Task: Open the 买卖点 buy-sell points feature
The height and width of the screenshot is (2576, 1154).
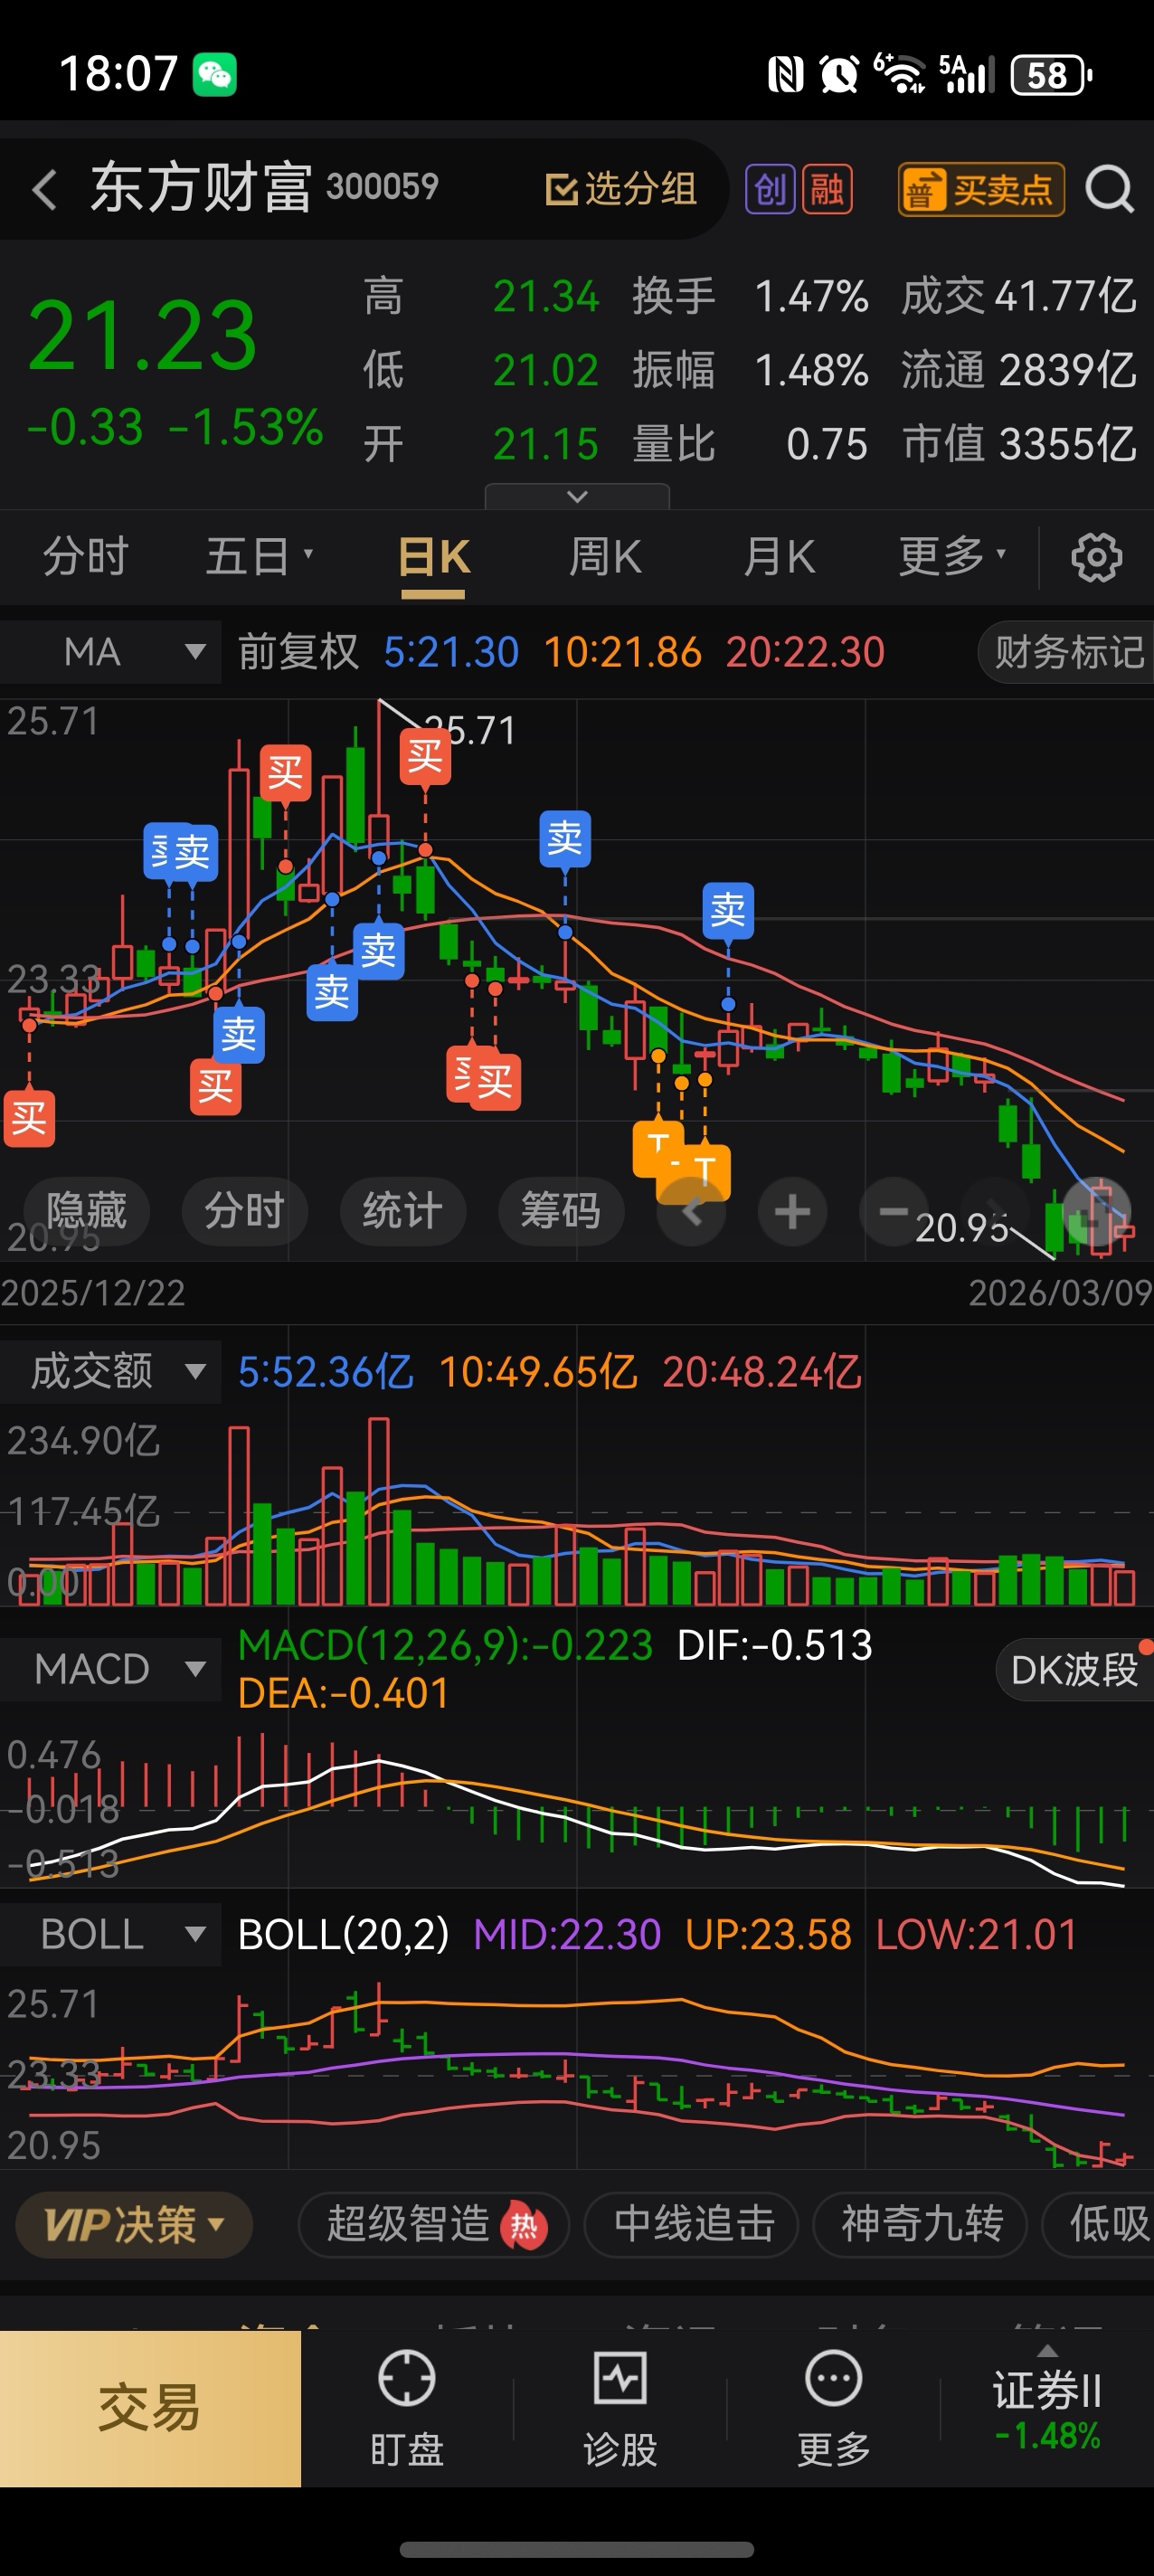Action: [981, 189]
